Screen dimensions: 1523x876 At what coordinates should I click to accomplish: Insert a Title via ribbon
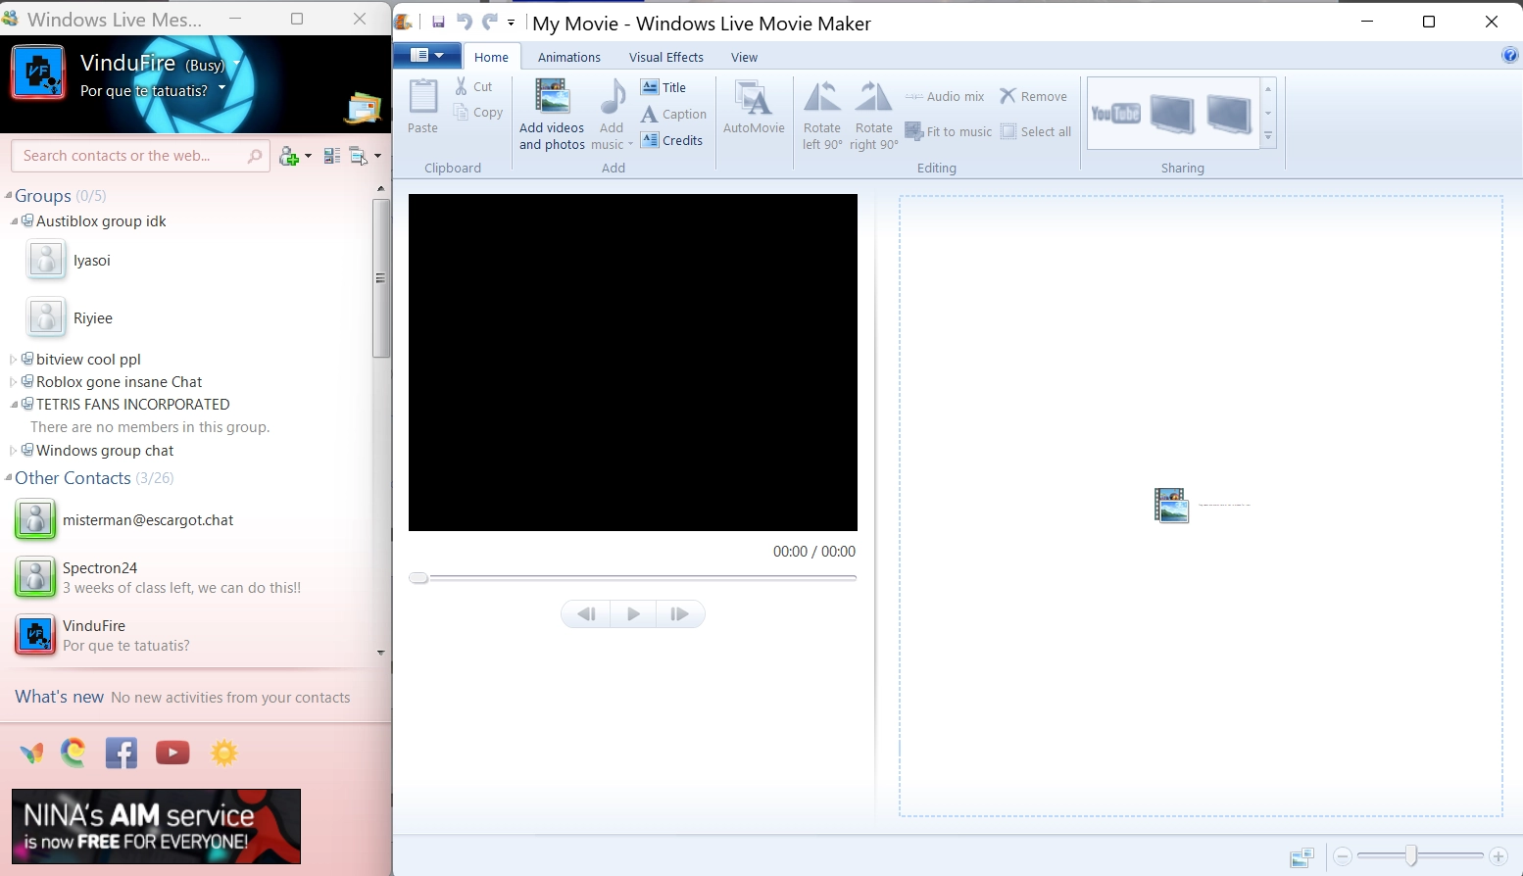coord(663,87)
